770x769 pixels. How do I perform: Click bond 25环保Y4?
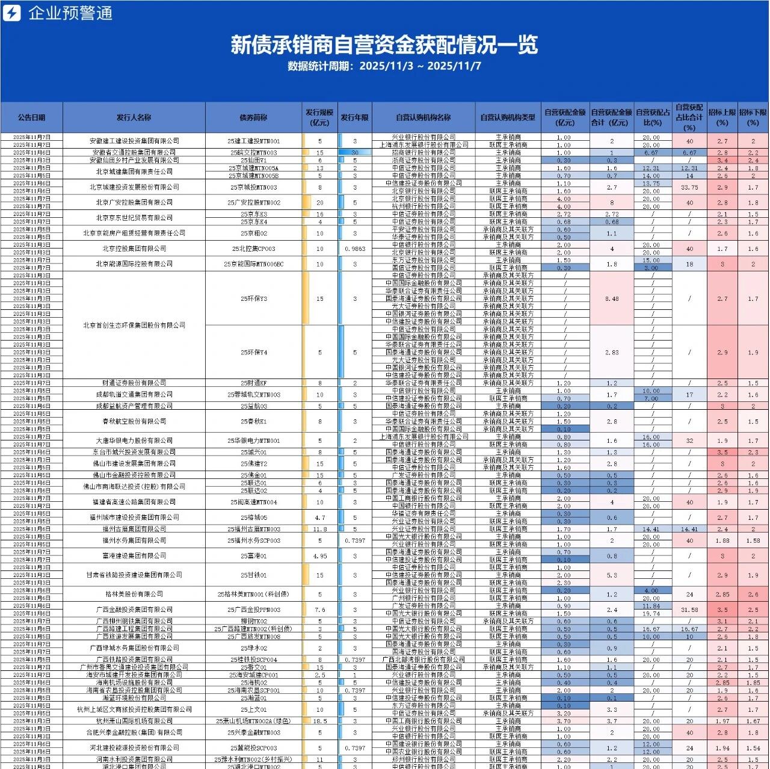click(254, 353)
